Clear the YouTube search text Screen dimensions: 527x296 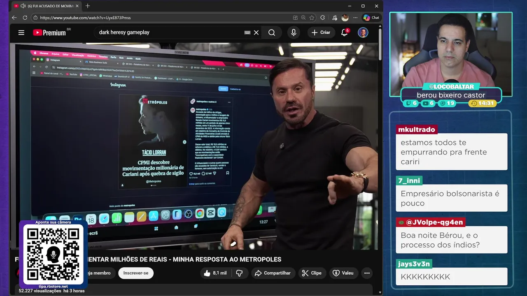256,32
